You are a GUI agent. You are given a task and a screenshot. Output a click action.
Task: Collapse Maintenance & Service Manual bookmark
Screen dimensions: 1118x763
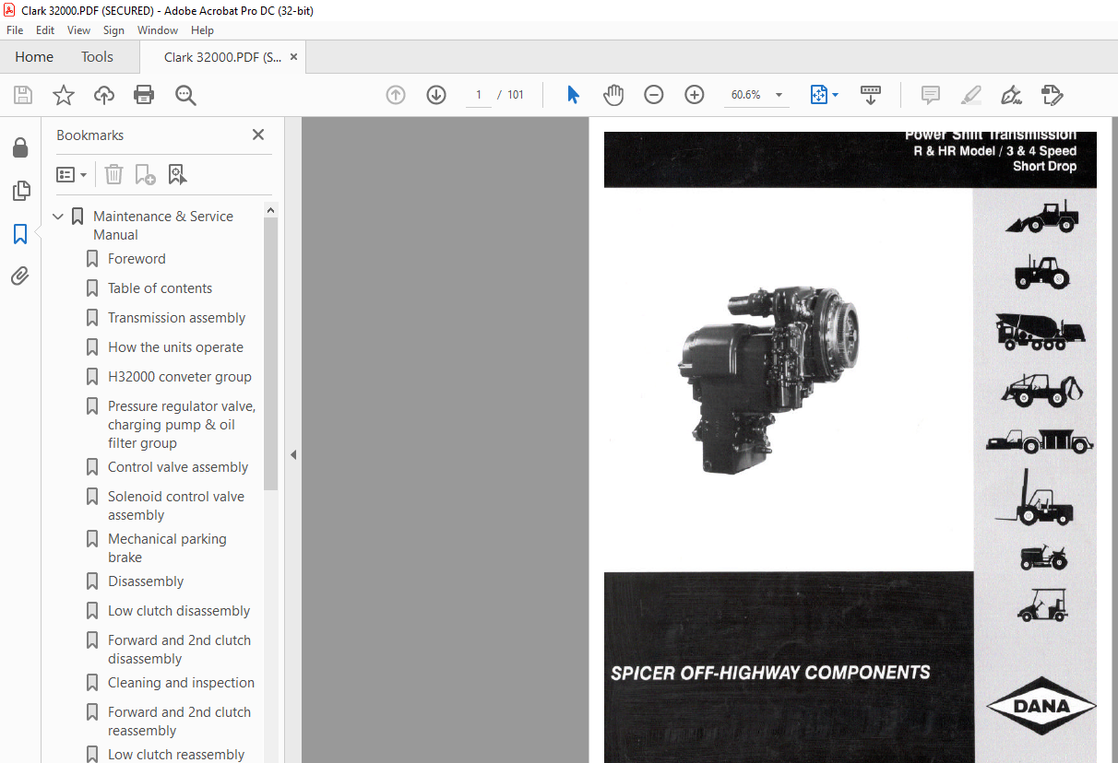(x=58, y=217)
